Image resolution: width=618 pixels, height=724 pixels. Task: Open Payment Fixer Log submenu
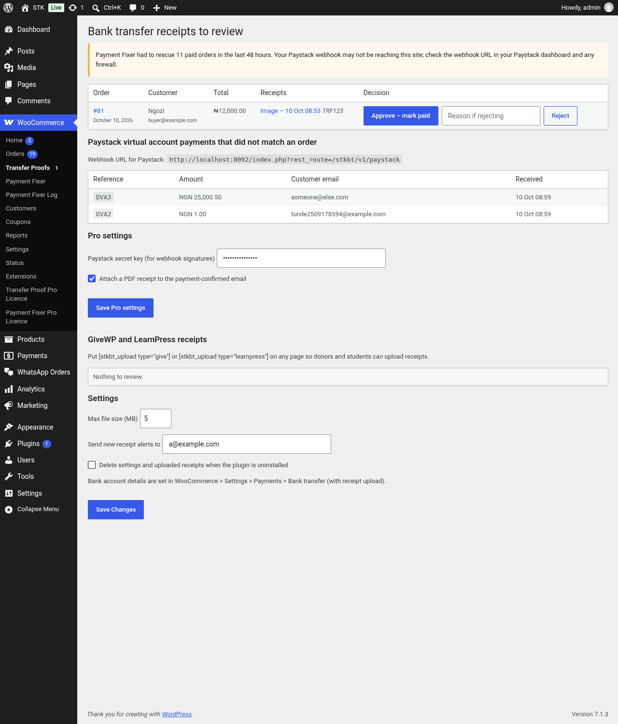click(x=31, y=195)
